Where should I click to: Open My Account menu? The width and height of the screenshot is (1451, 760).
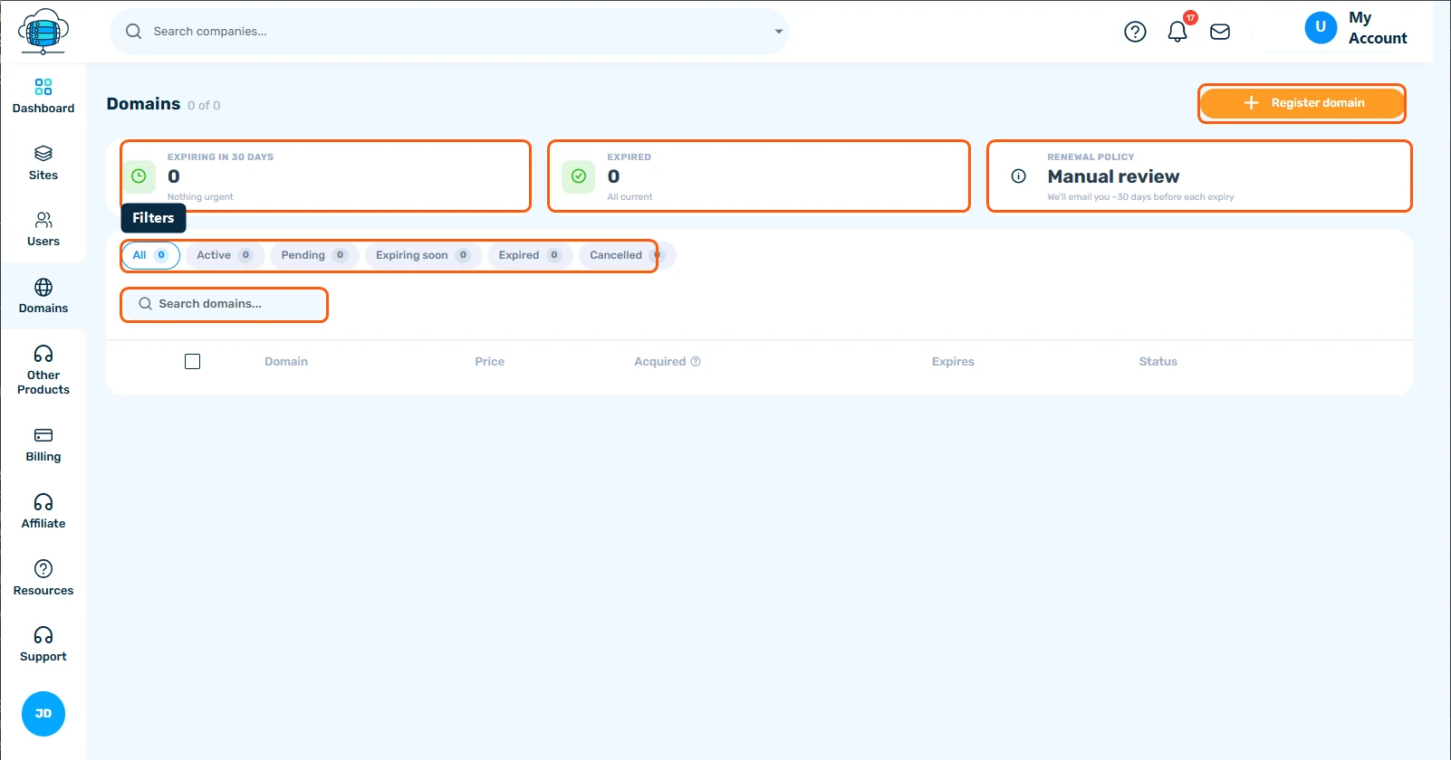pyautogui.click(x=1356, y=28)
